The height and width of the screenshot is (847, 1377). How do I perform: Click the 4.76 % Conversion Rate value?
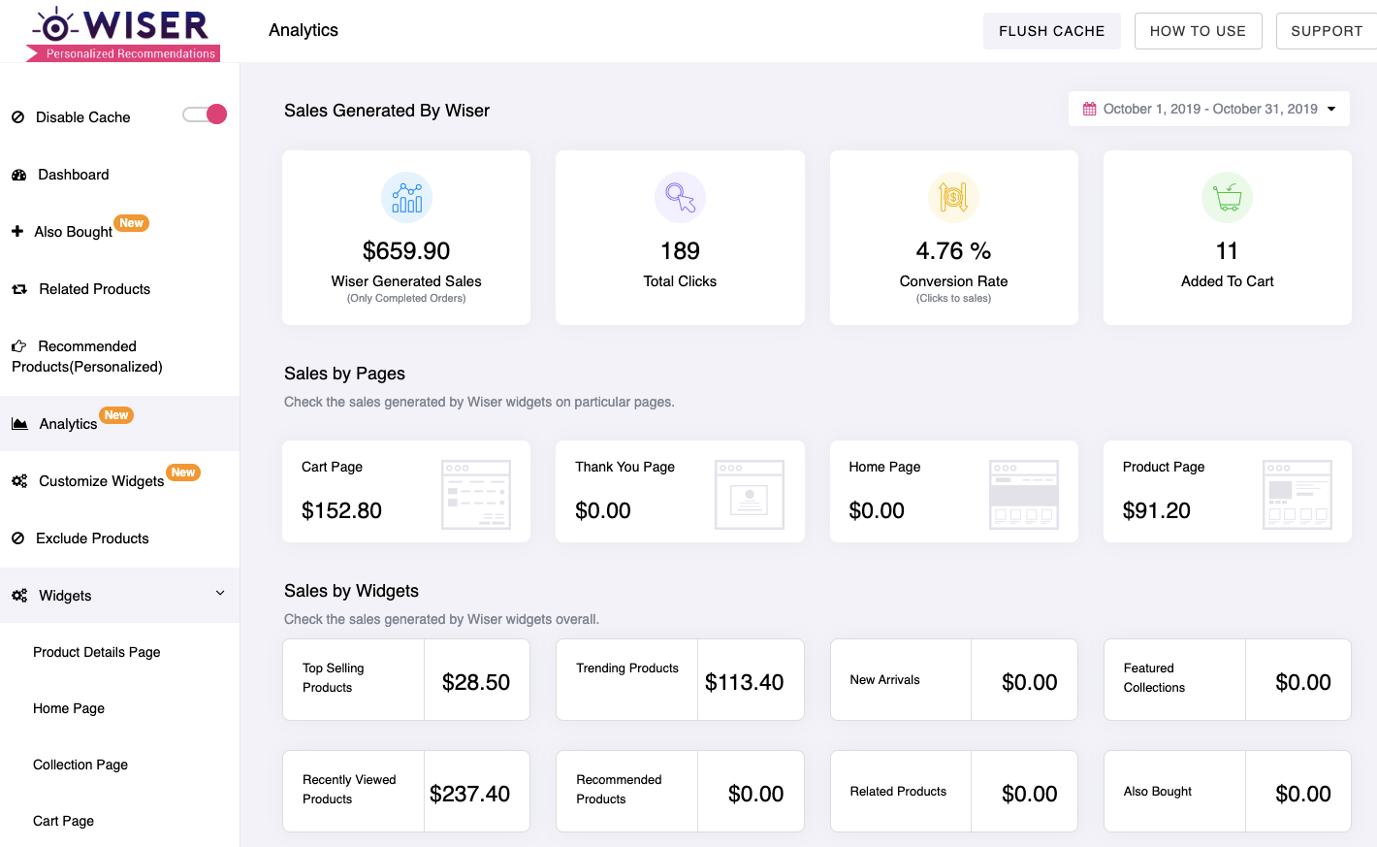coord(953,251)
